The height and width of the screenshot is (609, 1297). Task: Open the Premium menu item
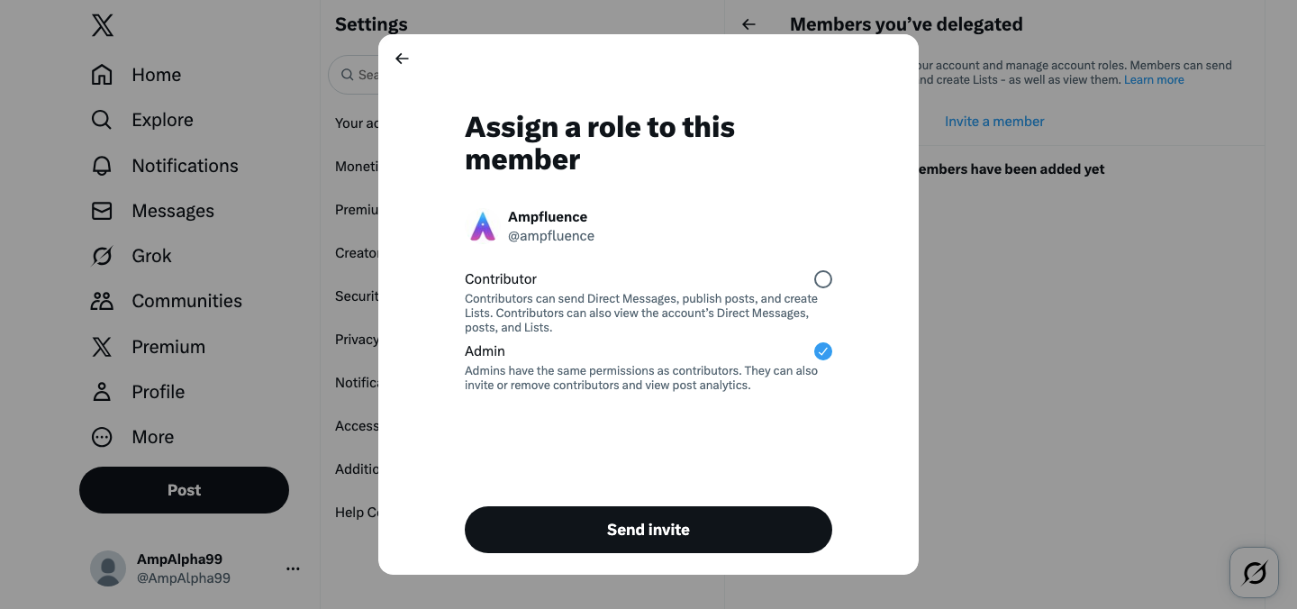click(x=168, y=347)
